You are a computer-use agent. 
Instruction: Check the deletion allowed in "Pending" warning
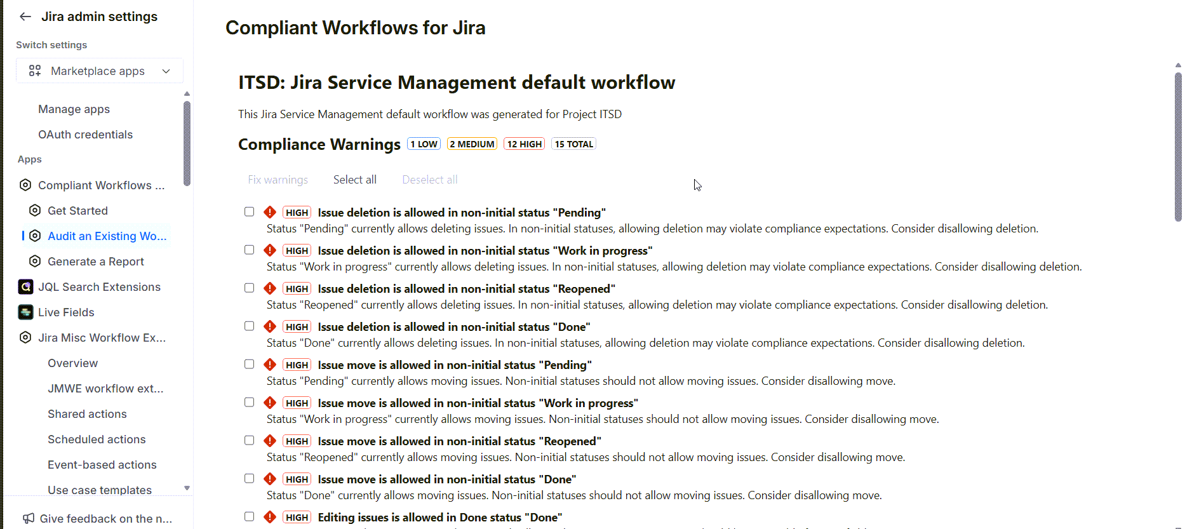pyautogui.click(x=249, y=211)
